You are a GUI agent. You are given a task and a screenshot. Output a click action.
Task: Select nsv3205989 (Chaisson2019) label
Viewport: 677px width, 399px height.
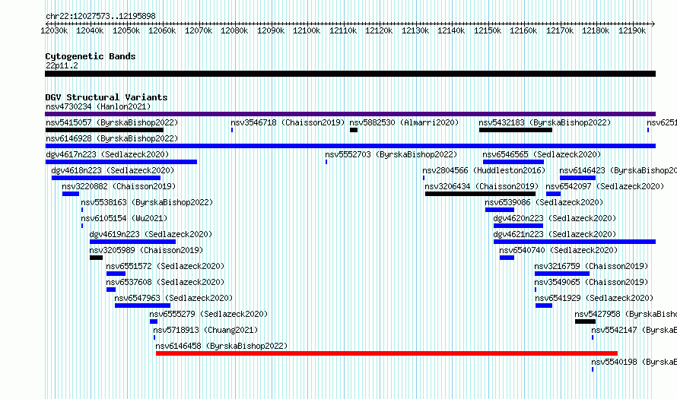[x=146, y=250]
